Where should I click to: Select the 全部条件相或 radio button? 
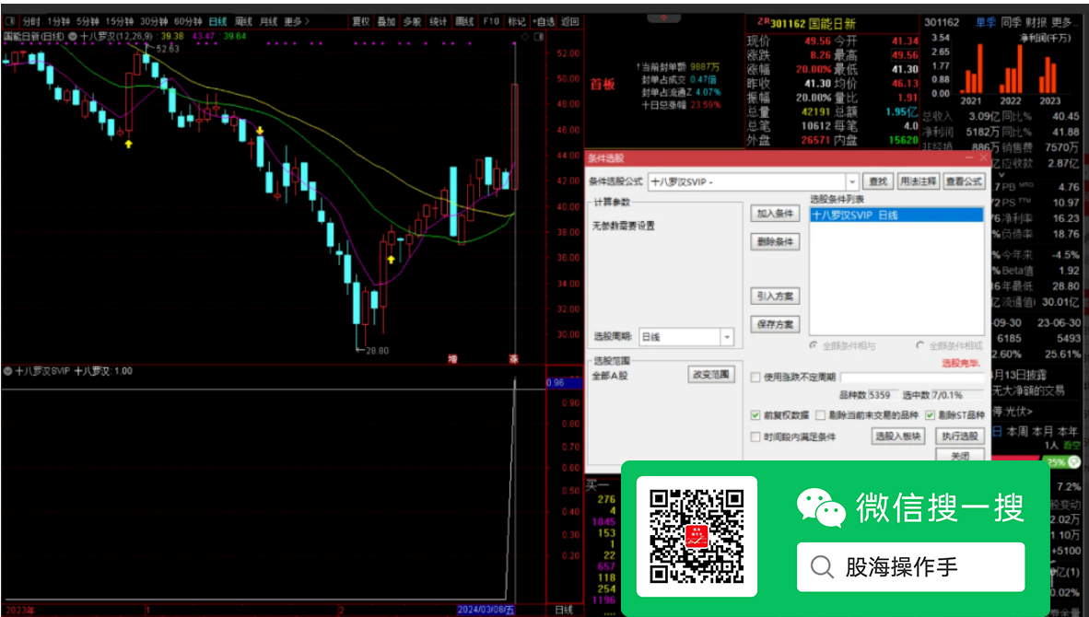920,345
